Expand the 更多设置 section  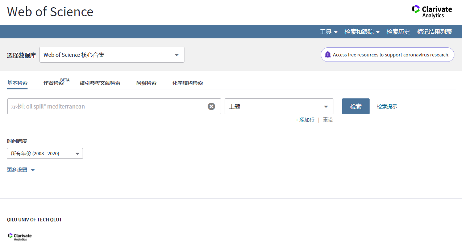point(21,170)
